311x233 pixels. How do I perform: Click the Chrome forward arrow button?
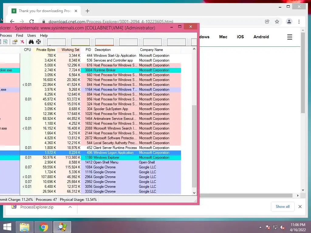point(22,22)
